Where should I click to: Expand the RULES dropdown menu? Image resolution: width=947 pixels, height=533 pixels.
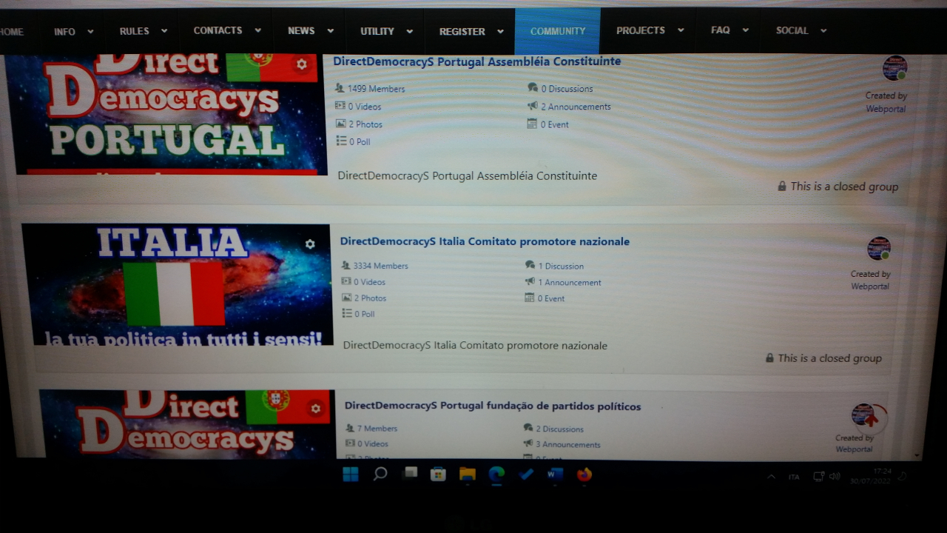pos(143,31)
